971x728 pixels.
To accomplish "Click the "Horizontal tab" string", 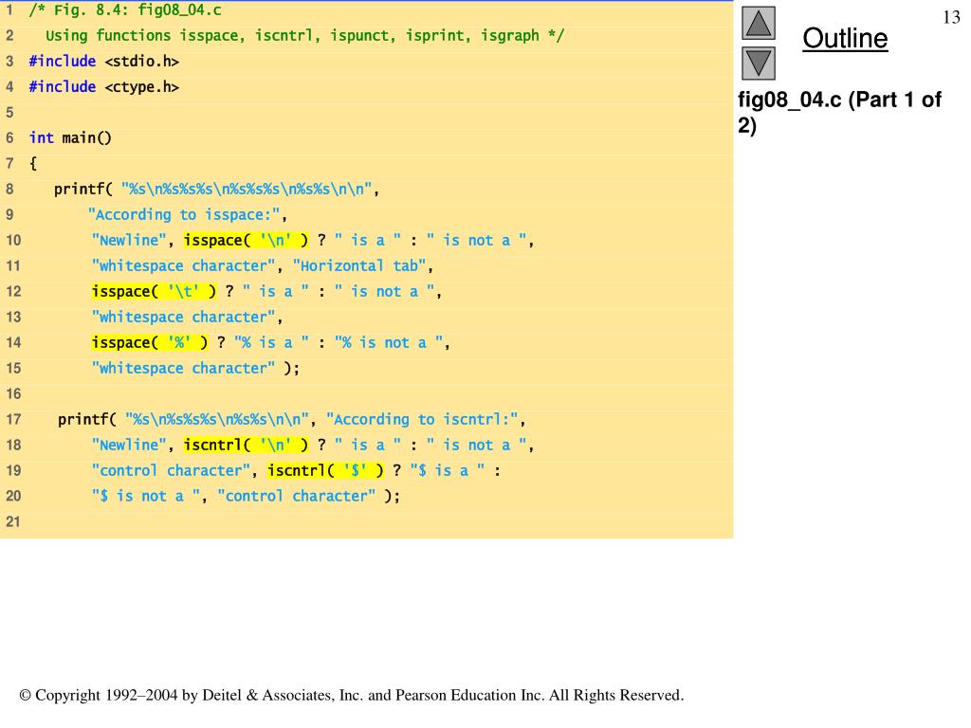I will click(x=359, y=265).
